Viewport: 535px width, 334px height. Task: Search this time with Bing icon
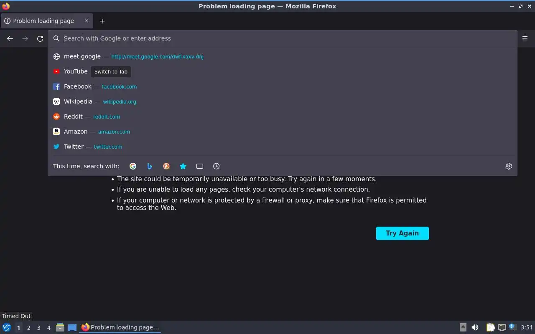(x=150, y=166)
